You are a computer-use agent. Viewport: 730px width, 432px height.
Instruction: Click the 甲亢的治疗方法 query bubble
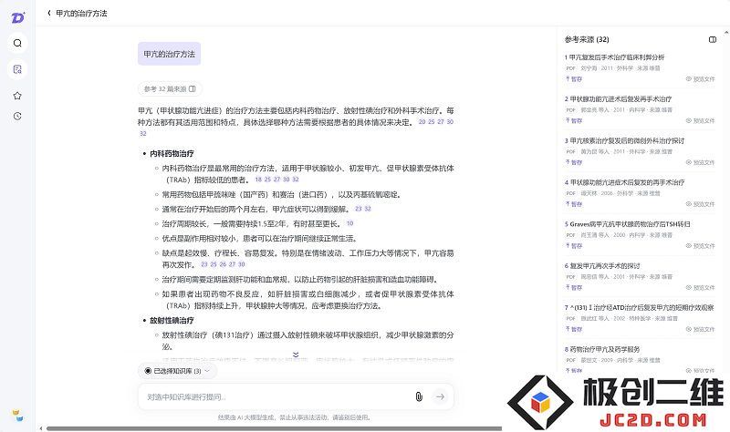[x=170, y=54]
